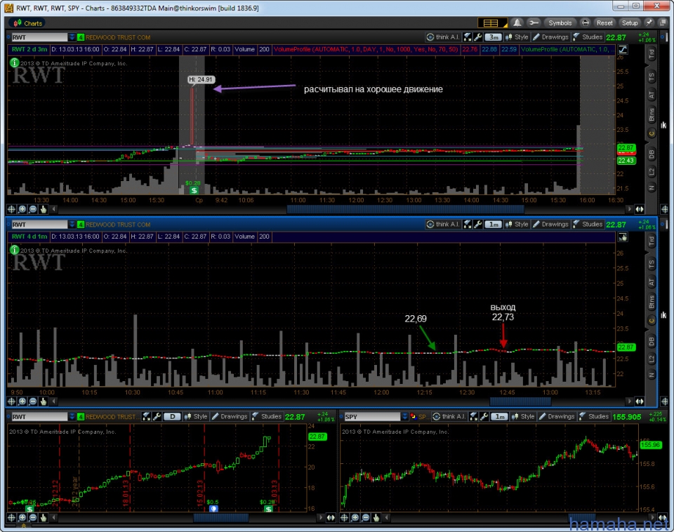This screenshot has width=674, height=532.
Task: Click the flask quick-study icon on top chart
Action: pos(468,37)
